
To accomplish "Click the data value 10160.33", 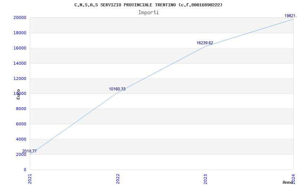I will point(117,89).
